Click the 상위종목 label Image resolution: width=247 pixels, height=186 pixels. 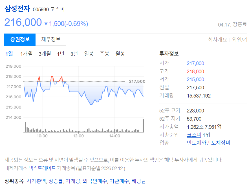pyautogui.click(x=14, y=181)
